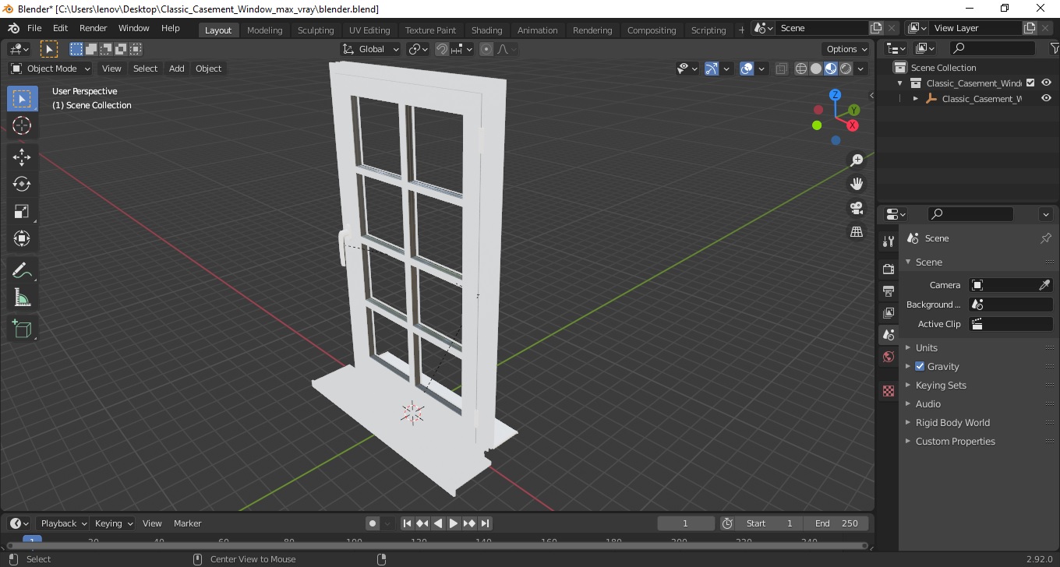Switch to the Modeling workspace tab

tap(265, 30)
